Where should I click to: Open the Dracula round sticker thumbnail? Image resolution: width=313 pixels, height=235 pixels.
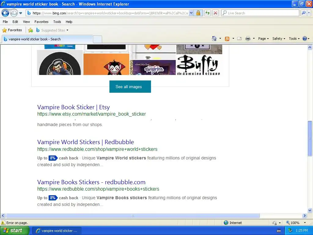(x=60, y=62)
